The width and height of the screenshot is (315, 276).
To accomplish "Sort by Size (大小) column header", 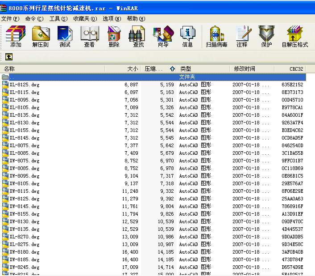I will (123, 69).
